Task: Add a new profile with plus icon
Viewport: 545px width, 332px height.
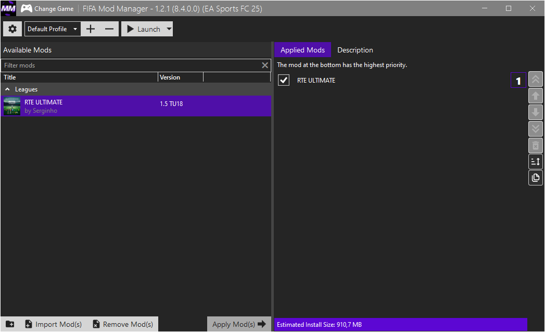Action: 91,29
